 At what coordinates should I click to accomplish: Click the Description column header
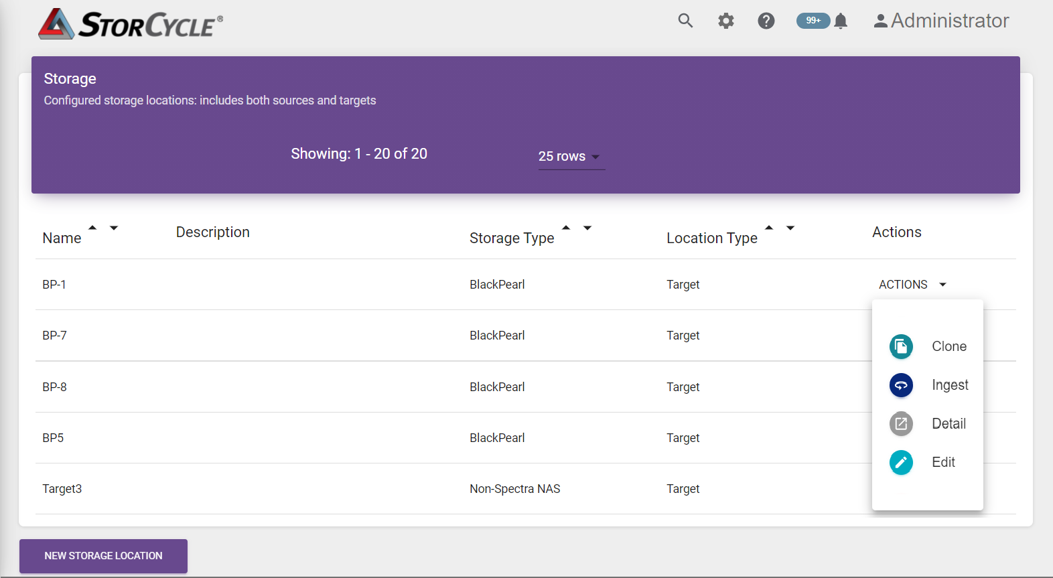pyautogui.click(x=213, y=232)
